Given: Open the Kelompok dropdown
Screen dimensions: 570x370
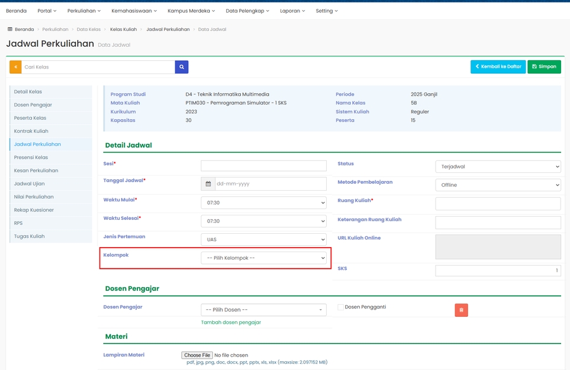Looking at the screenshot, I should (263, 258).
